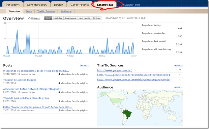Open the Posts sub-tab
This screenshot has width=209, height=129.
29,11
